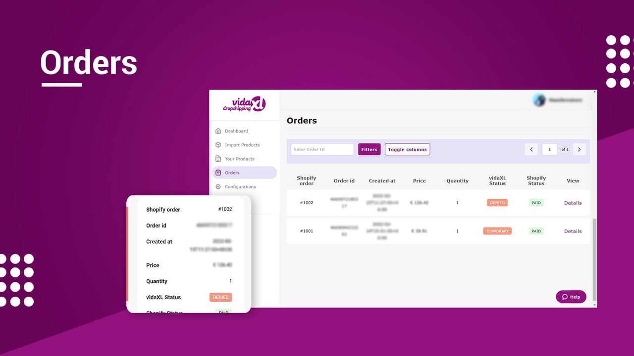
Task: Go to previous page arrow
Action: 531,149
